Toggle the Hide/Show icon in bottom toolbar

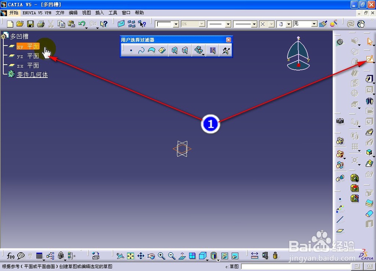point(225,256)
